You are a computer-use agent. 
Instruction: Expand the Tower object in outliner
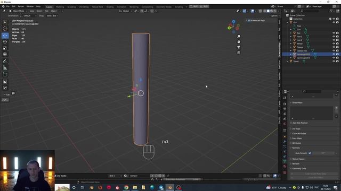288,62
